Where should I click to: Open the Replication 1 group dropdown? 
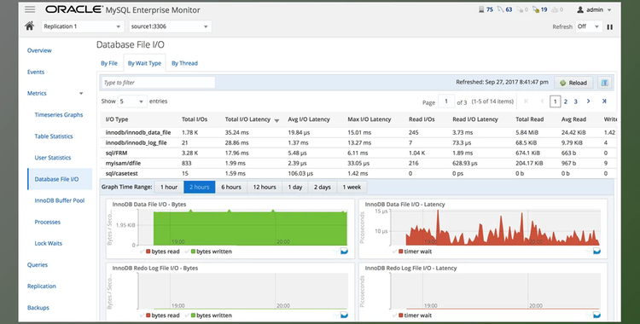[x=83, y=26]
